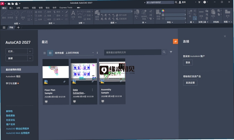Open Layer Properties (图层特性)
The image size is (234, 140).
[97, 15]
